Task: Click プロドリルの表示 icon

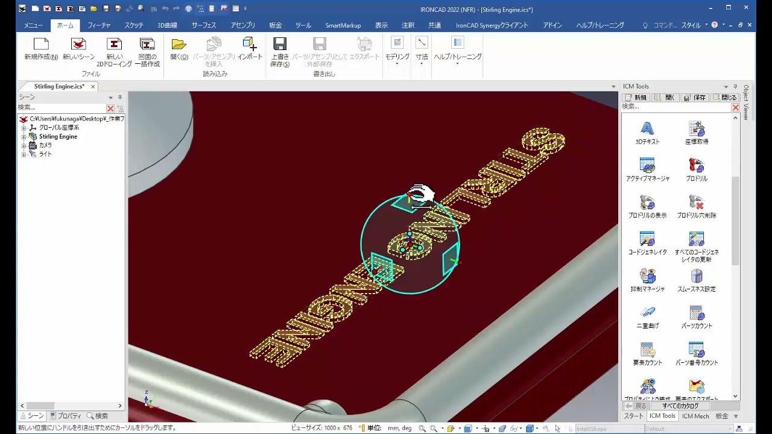Action: pyautogui.click(x=647, y=201)
